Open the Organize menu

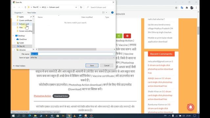coord(19,12)
